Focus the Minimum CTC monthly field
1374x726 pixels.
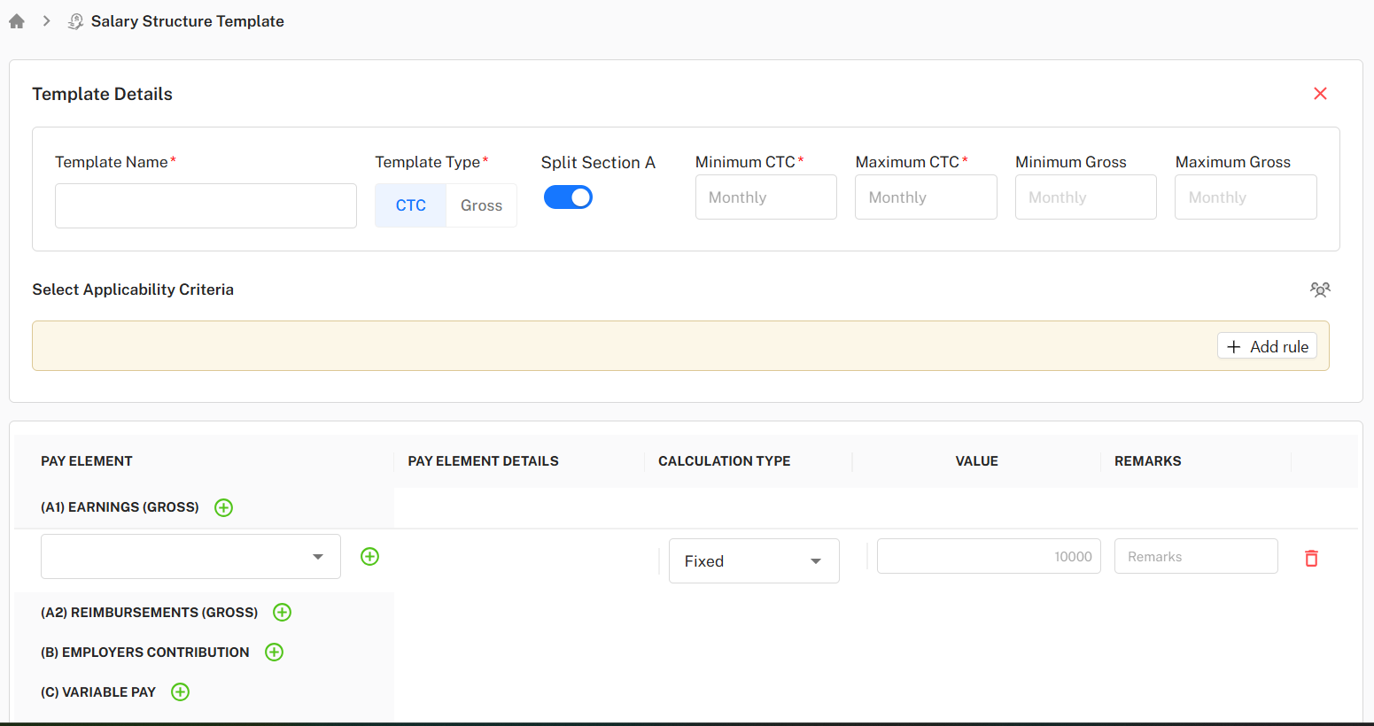click(x=765, y=197)
